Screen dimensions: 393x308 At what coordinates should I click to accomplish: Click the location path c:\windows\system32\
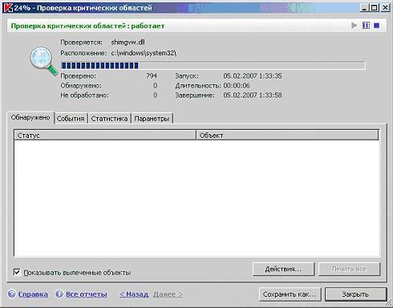coord(144,53)
